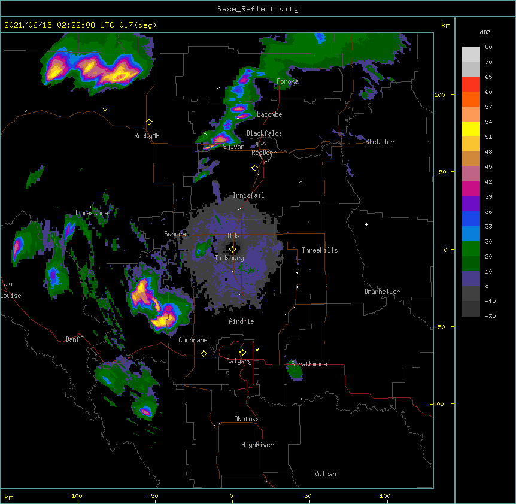Click the 65 dBZ red color swatch
Screen dimensions: 516x504
471,84
